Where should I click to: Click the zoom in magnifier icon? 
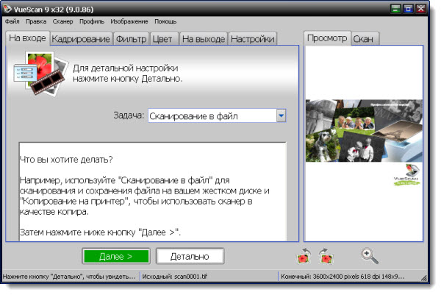click(369, 256)
